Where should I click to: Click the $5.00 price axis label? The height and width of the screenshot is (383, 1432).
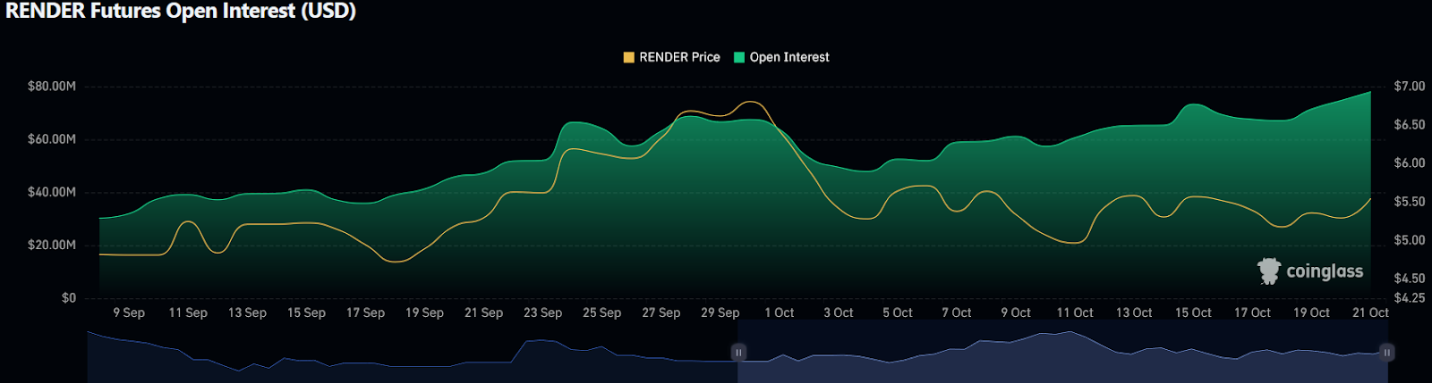[x=1410, y=240]
